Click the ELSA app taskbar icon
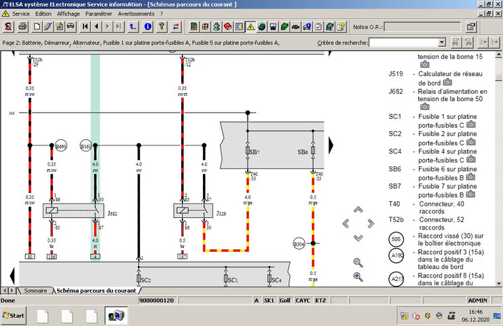 pyautogui.click(x=116, y=316)
